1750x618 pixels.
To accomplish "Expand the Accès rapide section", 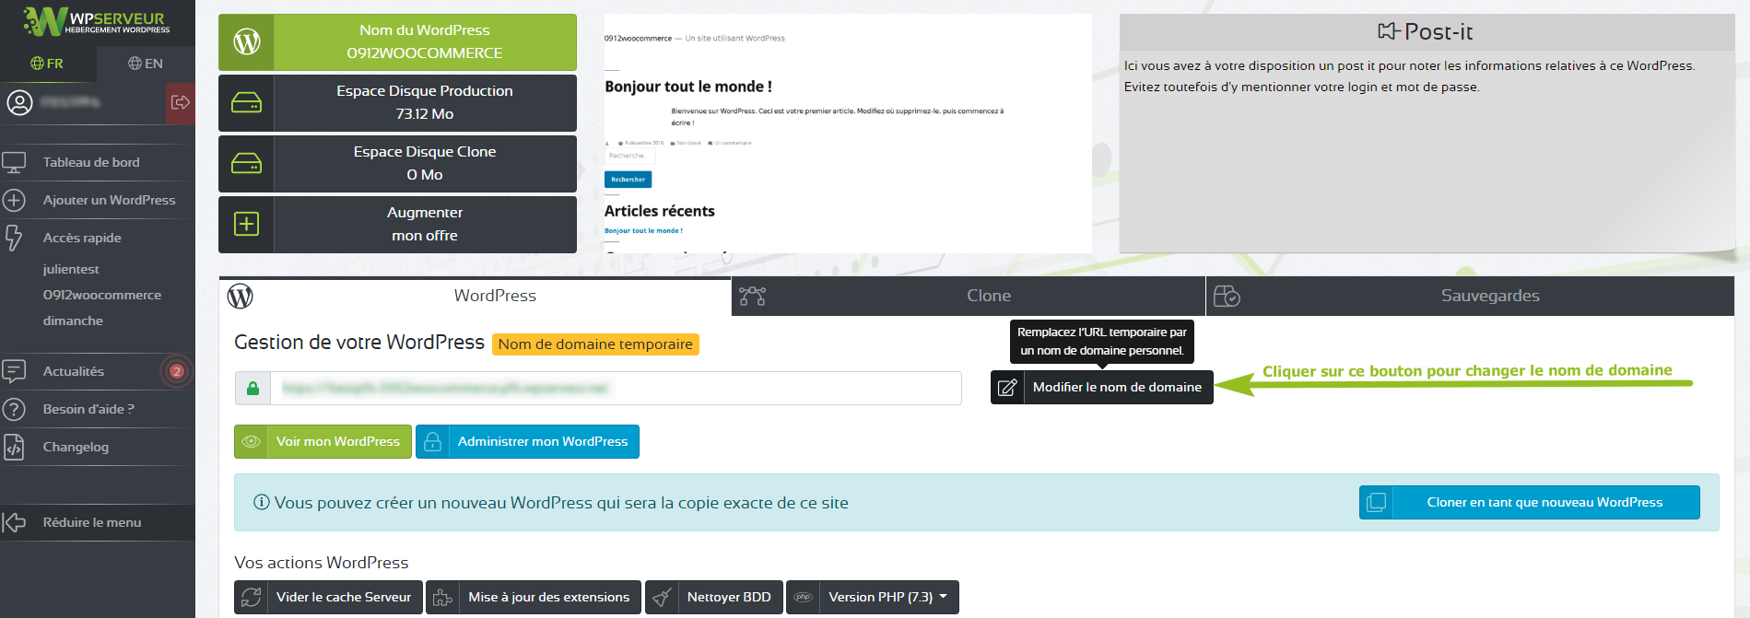I will [x=82, y=238].
